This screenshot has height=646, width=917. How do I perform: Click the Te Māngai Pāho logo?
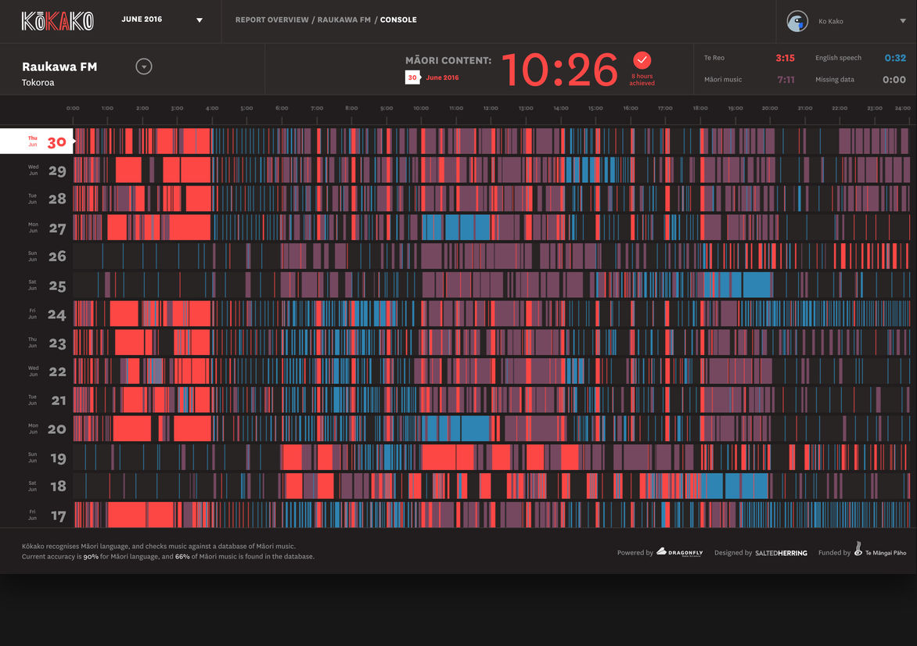880,551
